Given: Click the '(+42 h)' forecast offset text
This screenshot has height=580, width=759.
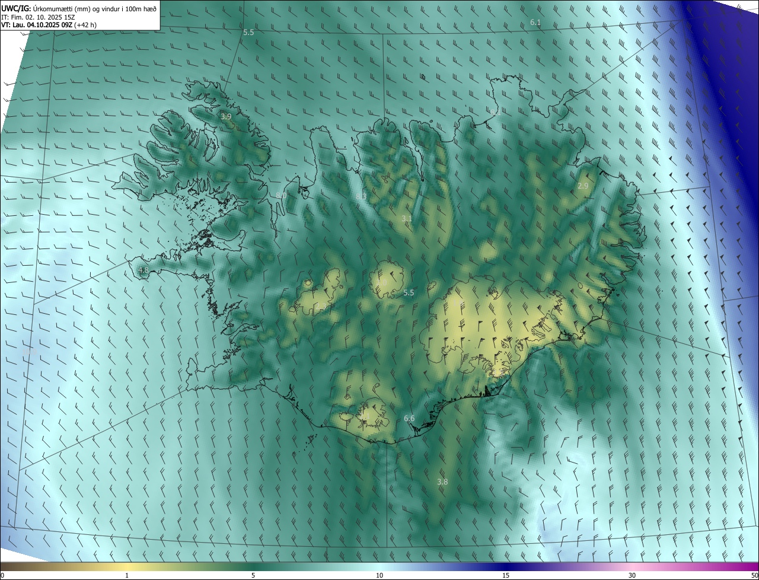Looking at the screenshot, I should [85, 25].
